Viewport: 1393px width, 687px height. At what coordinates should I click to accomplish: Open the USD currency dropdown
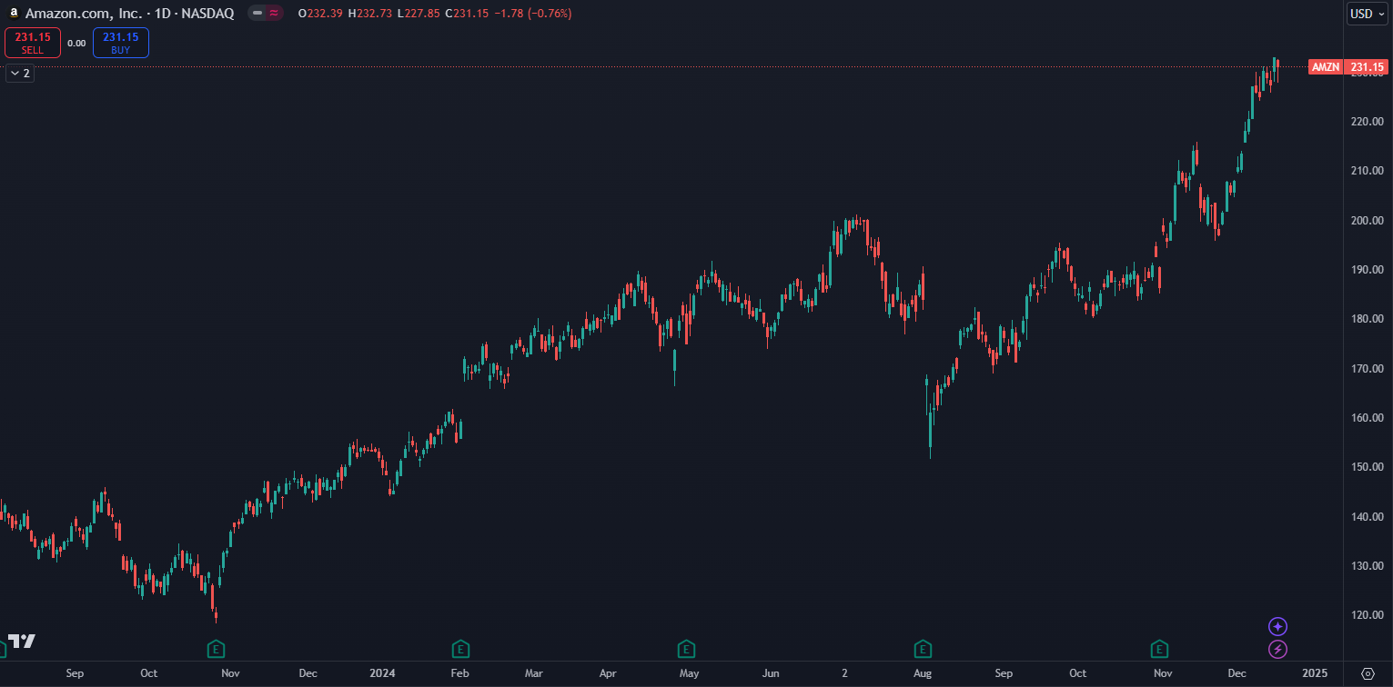tap(1367, 14)
